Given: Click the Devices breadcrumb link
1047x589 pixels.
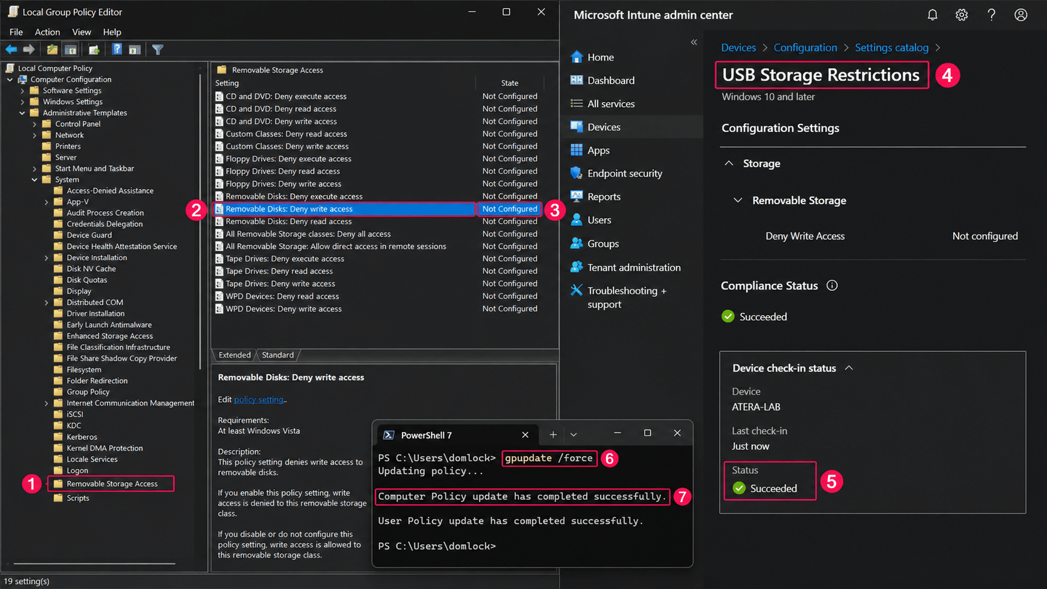Looking at the screenshot, I should 738,47.
